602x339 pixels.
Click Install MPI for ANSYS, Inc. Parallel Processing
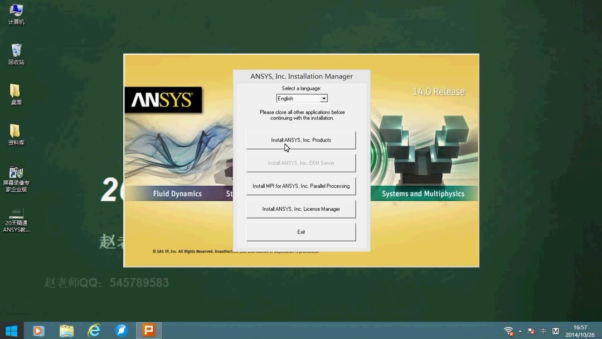click(x=301, y=186)
